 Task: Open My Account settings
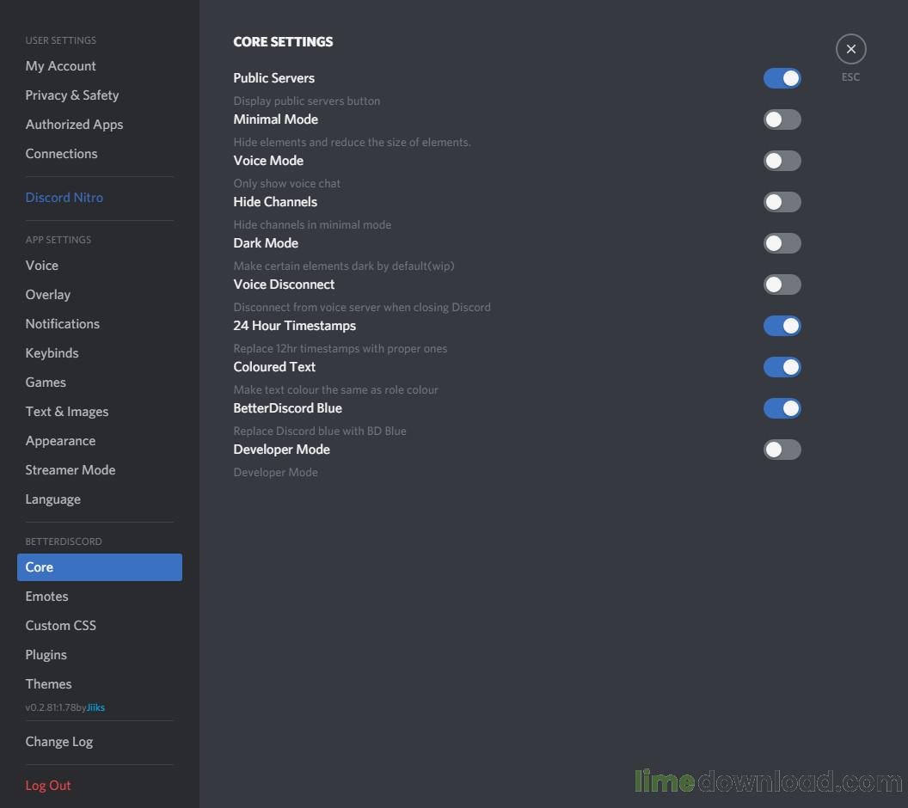coord(100,66)
